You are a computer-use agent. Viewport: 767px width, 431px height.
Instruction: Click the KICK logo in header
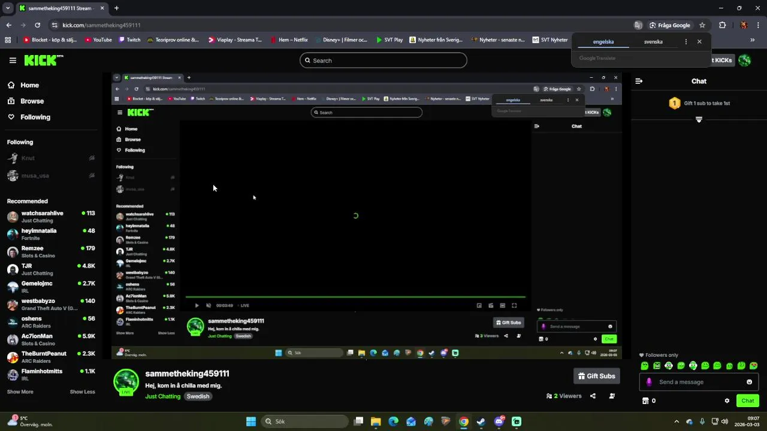click(44, 60)
